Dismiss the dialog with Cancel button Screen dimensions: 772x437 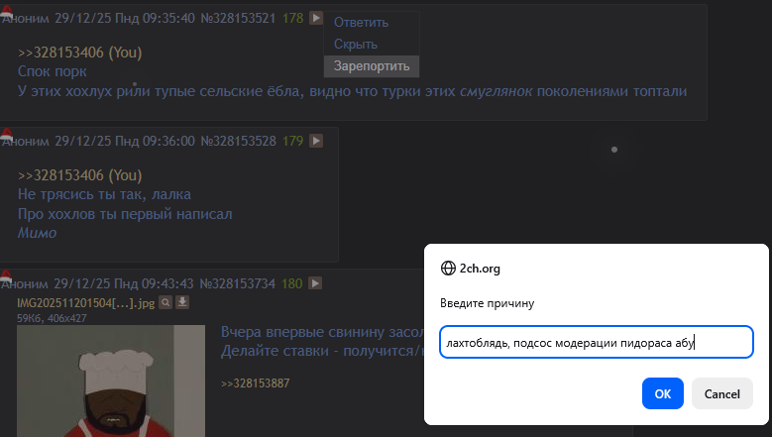(x=722, y=393)
